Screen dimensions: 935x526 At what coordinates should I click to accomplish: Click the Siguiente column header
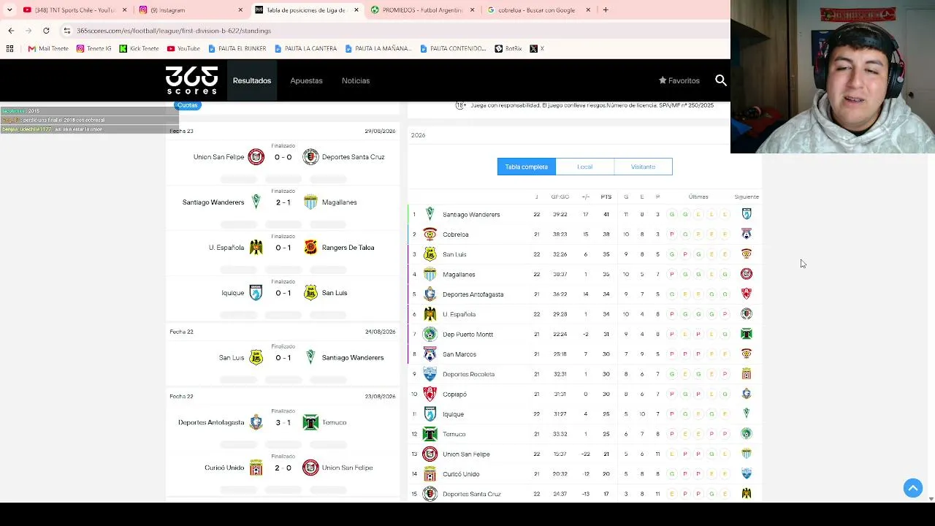[747, 197]
